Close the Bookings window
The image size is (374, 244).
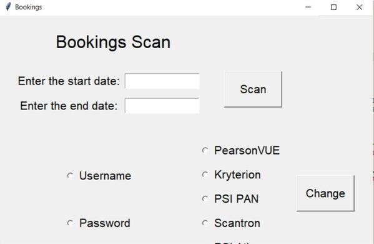coord(360,7)
